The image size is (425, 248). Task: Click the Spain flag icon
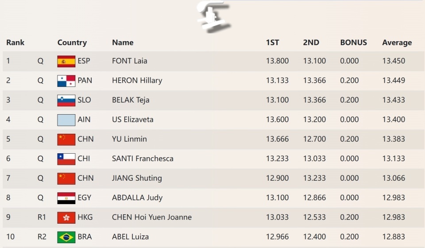66,61
